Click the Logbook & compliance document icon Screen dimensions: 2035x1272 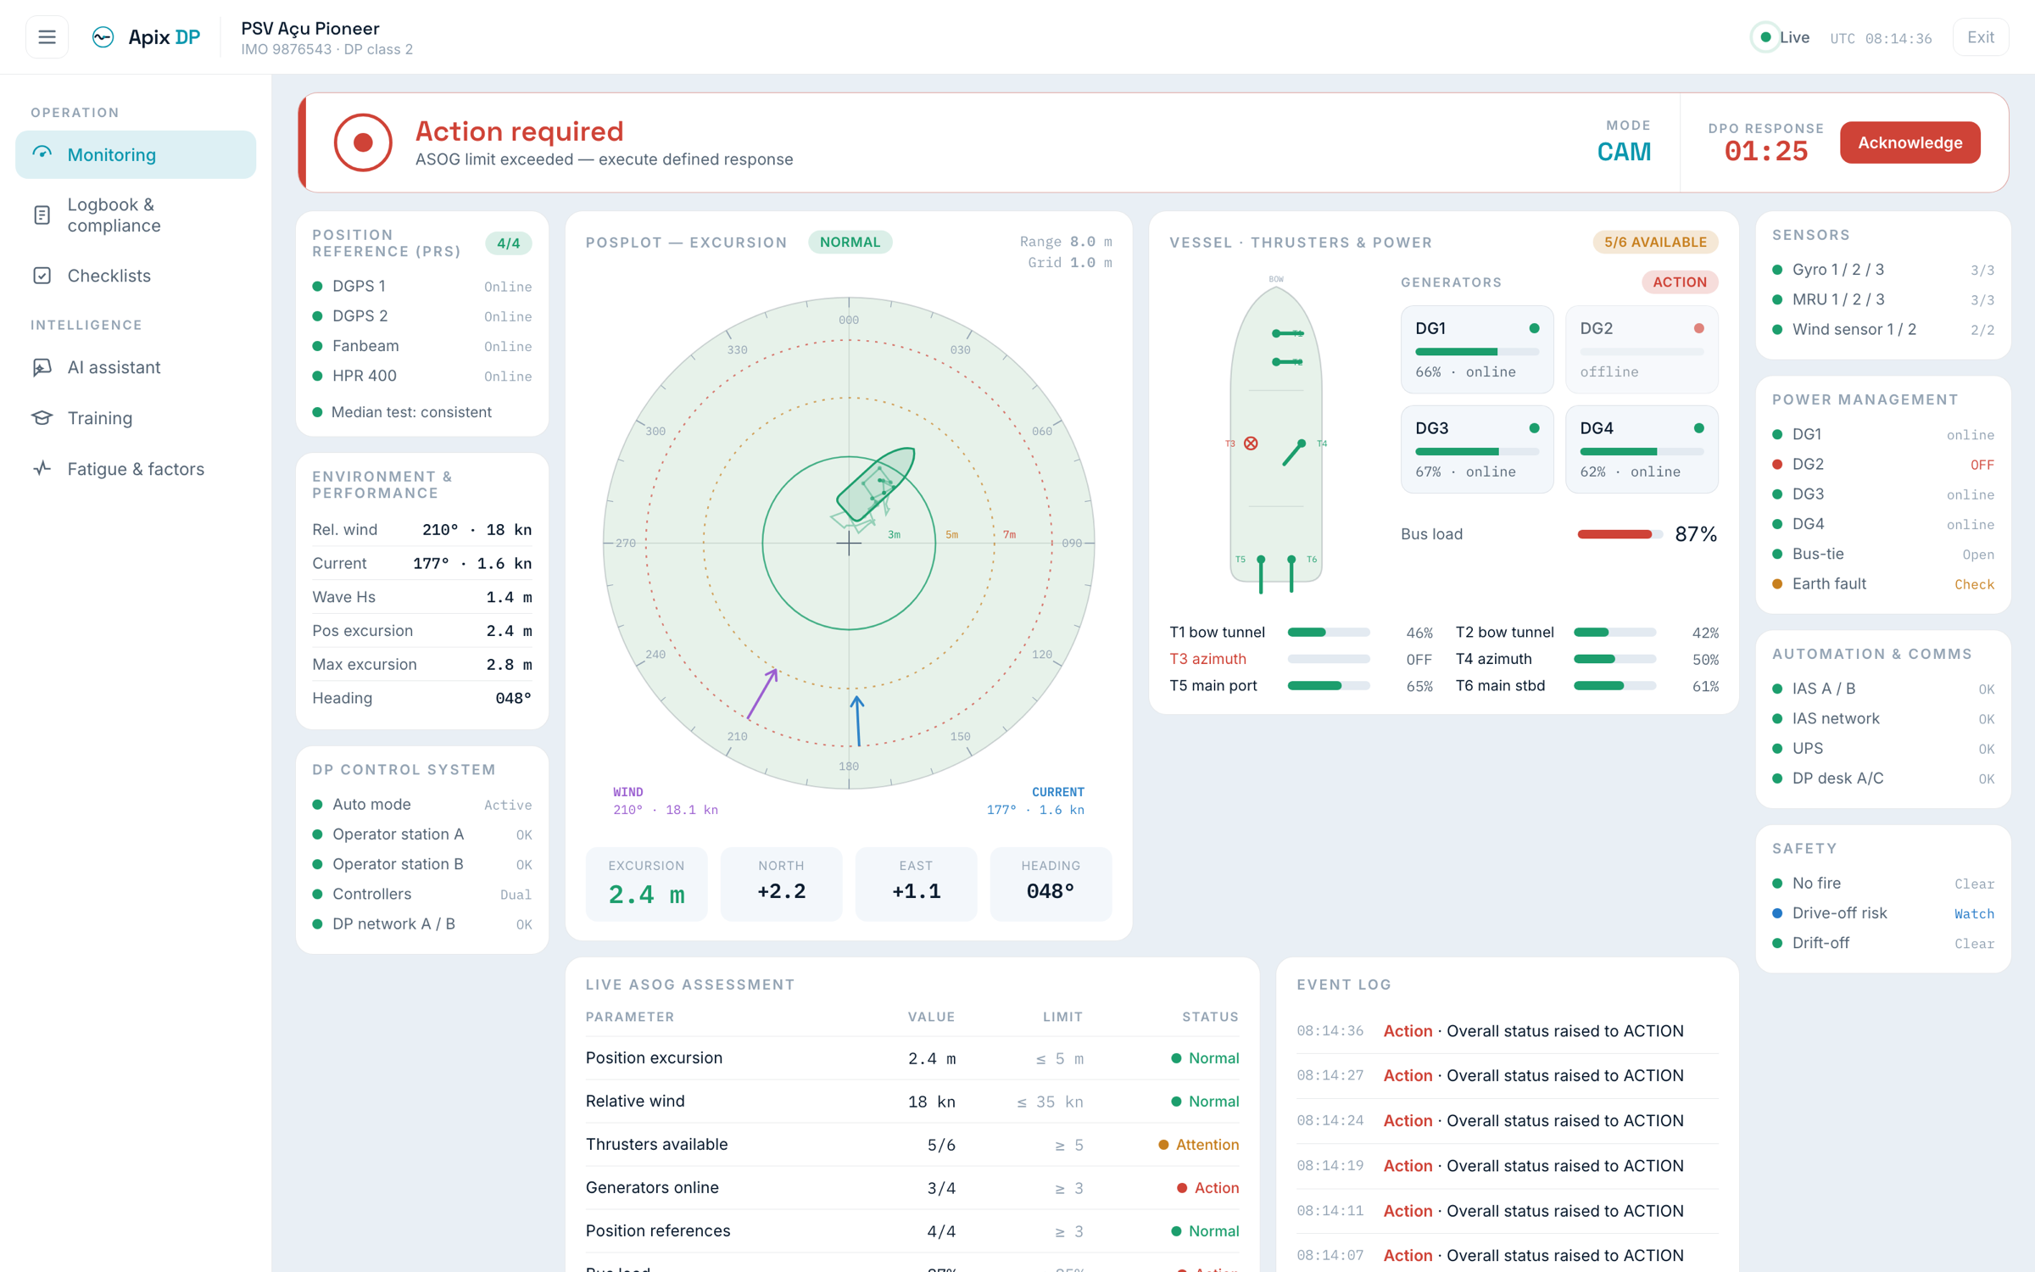42,215
